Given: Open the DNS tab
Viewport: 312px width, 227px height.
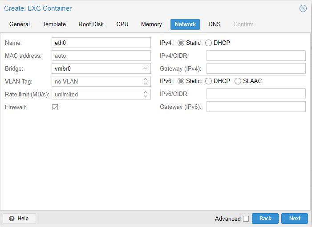Looking at the screenshot, I should (x=215, y=24).
